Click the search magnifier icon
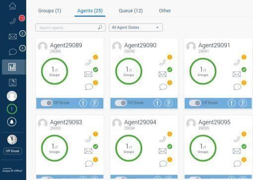This screenshot has width=253, height=180. pos(100,27)
